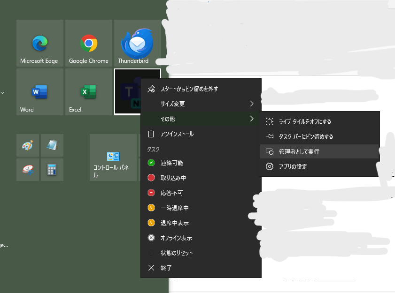Viewport: 395px width, 293px height.
Task: Set status to 連絡可能
Action: [x=201, y=163]
